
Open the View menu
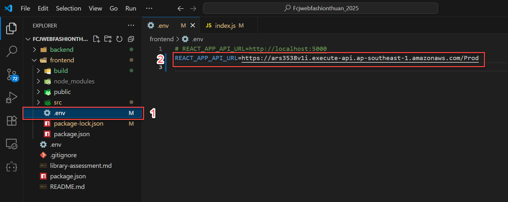coord(95,8)
